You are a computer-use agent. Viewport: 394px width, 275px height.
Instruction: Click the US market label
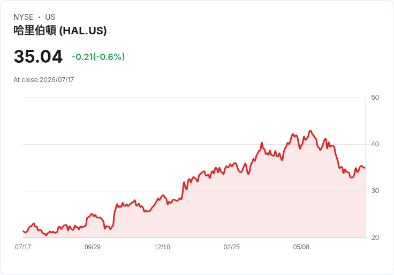click(x=50, y=17)
